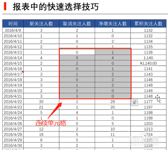Select new followers cell with value 16
This screenshot has width=168, height=150.
point(41,134)
